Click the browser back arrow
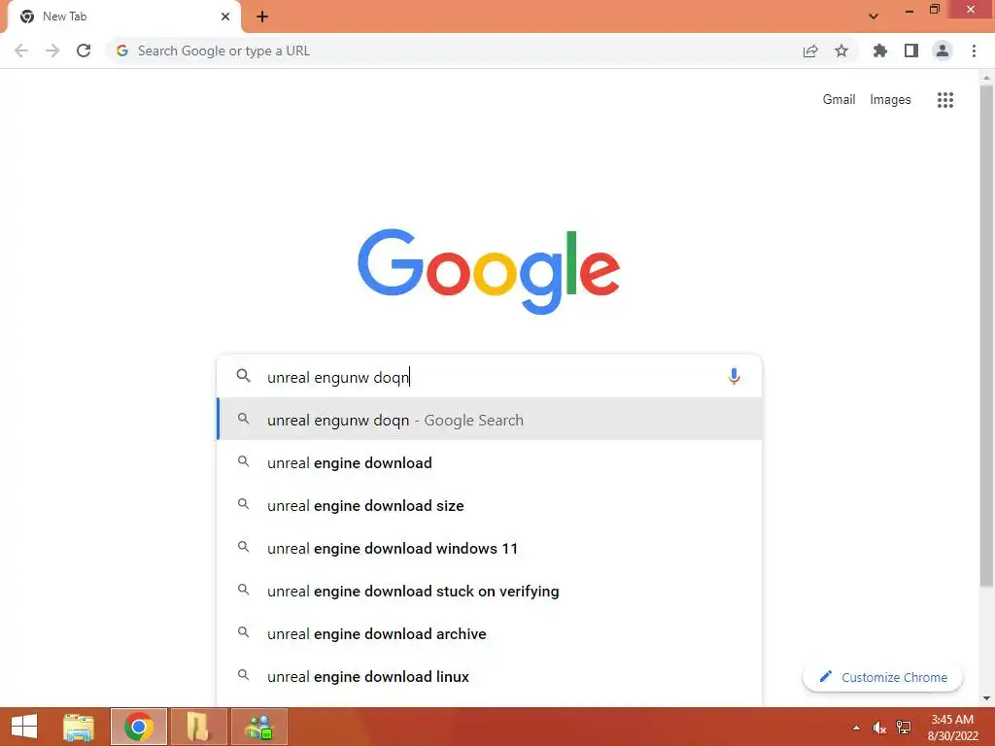The height and width of the screenshot is (746, 995). click(x=21, y=51)
